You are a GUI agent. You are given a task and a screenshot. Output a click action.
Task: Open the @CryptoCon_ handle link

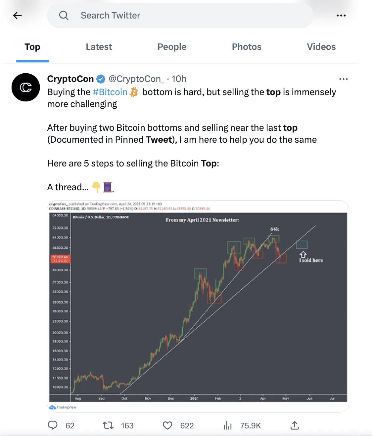coord(136,79)
